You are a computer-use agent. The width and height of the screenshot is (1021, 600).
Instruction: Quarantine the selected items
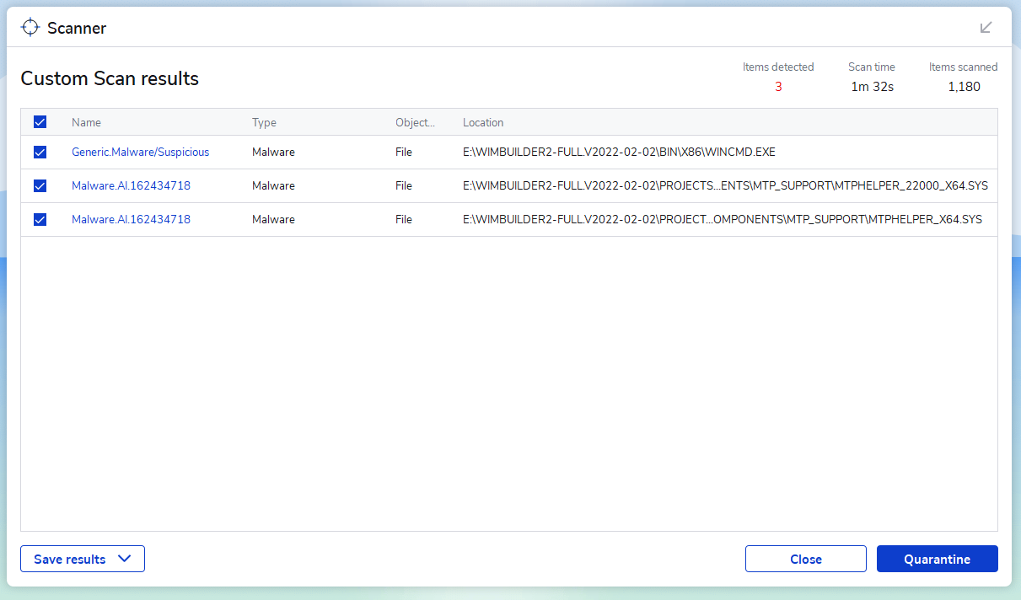pyautogui.click(x=938, y=559)
